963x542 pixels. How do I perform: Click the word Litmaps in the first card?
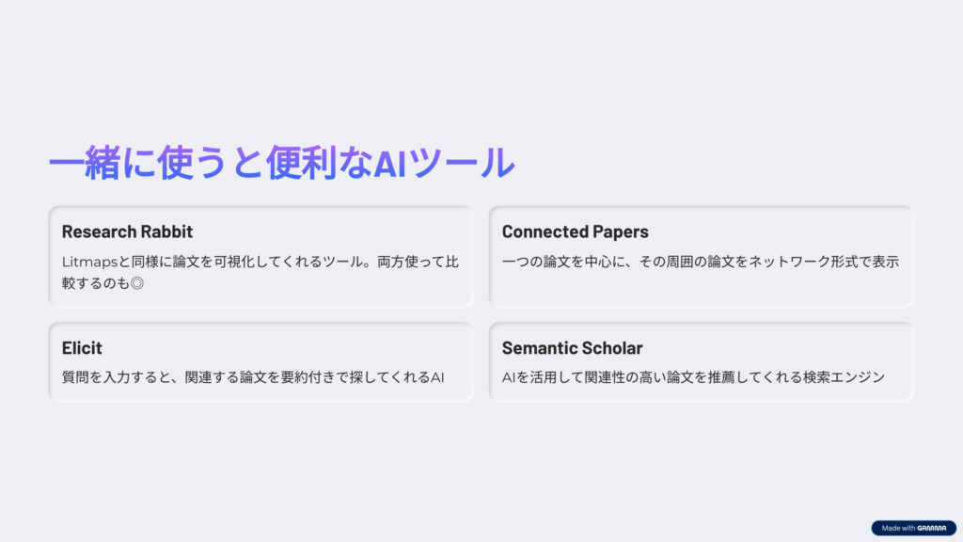(x=89, y=263)
